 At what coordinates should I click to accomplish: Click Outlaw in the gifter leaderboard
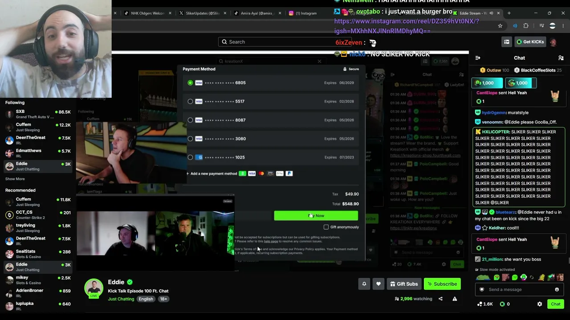(x=494, y=70)
